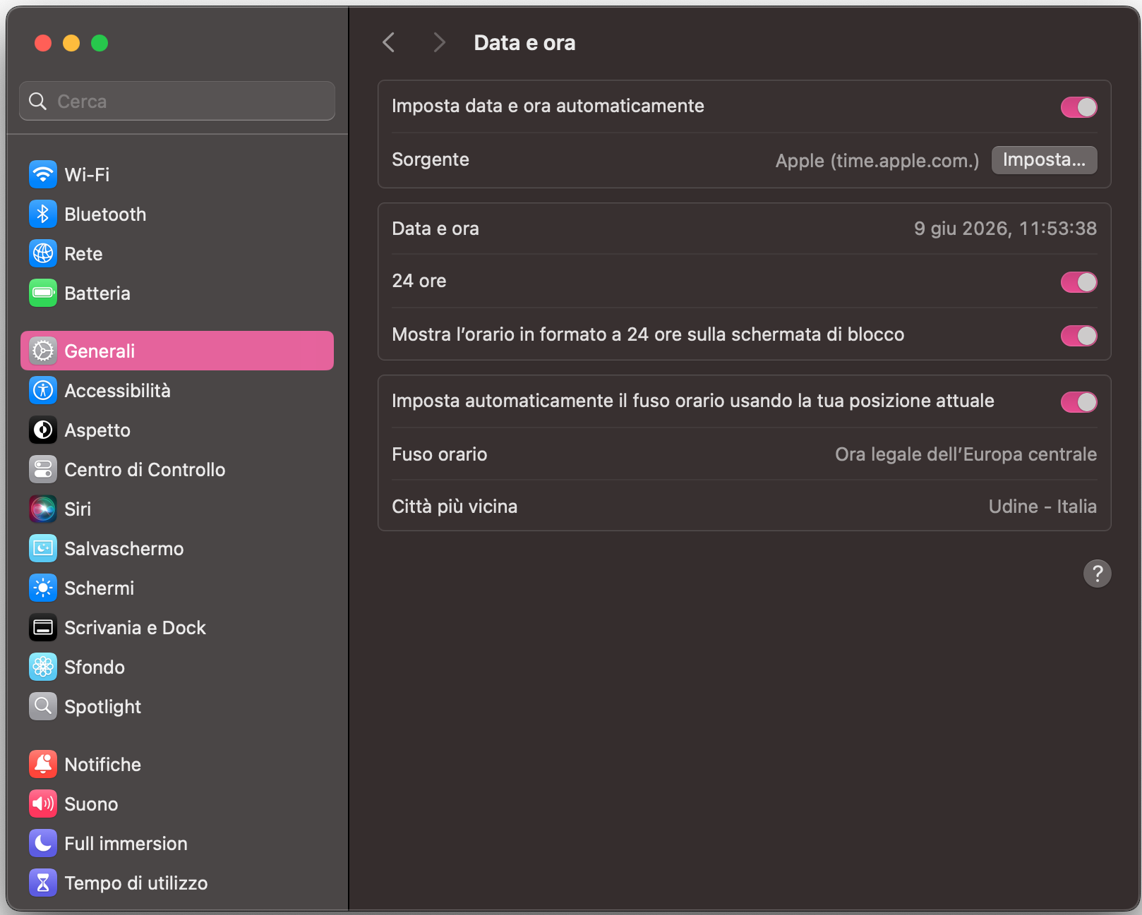Open the Salvaschermo icon
This screenshot has height=915, width=1142.
point(43,548)
